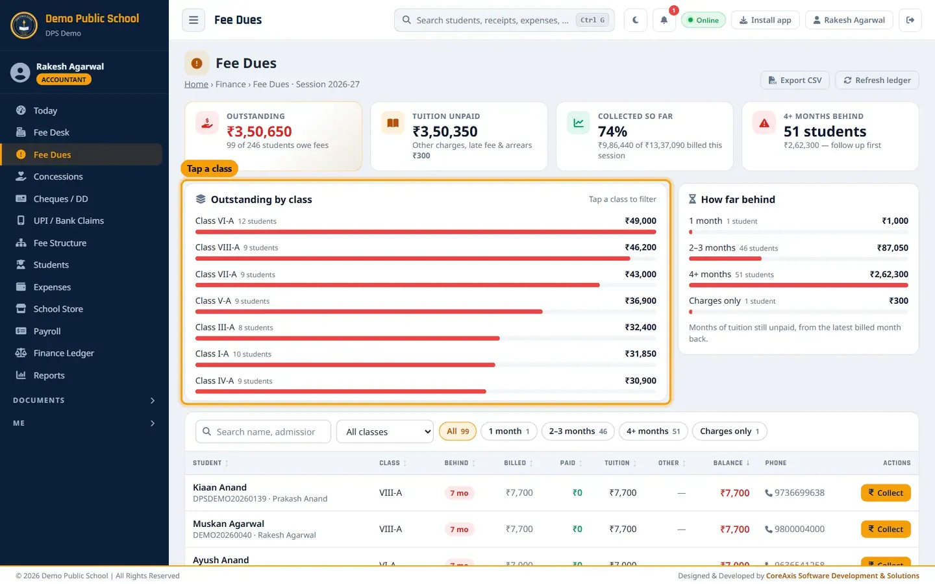Follow the Home breadcrumb link
The height and width of the screenshot is (584, 935).
196,84
